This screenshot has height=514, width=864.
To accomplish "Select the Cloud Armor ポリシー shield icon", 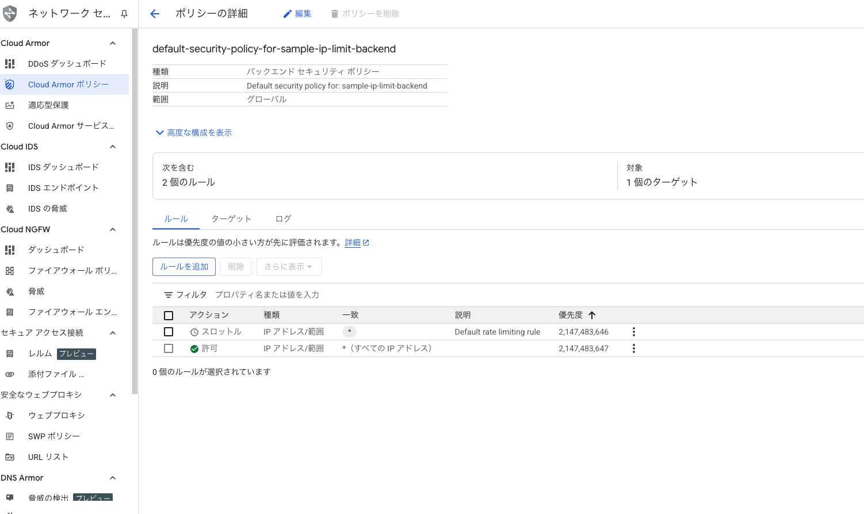I will (10, 85).
